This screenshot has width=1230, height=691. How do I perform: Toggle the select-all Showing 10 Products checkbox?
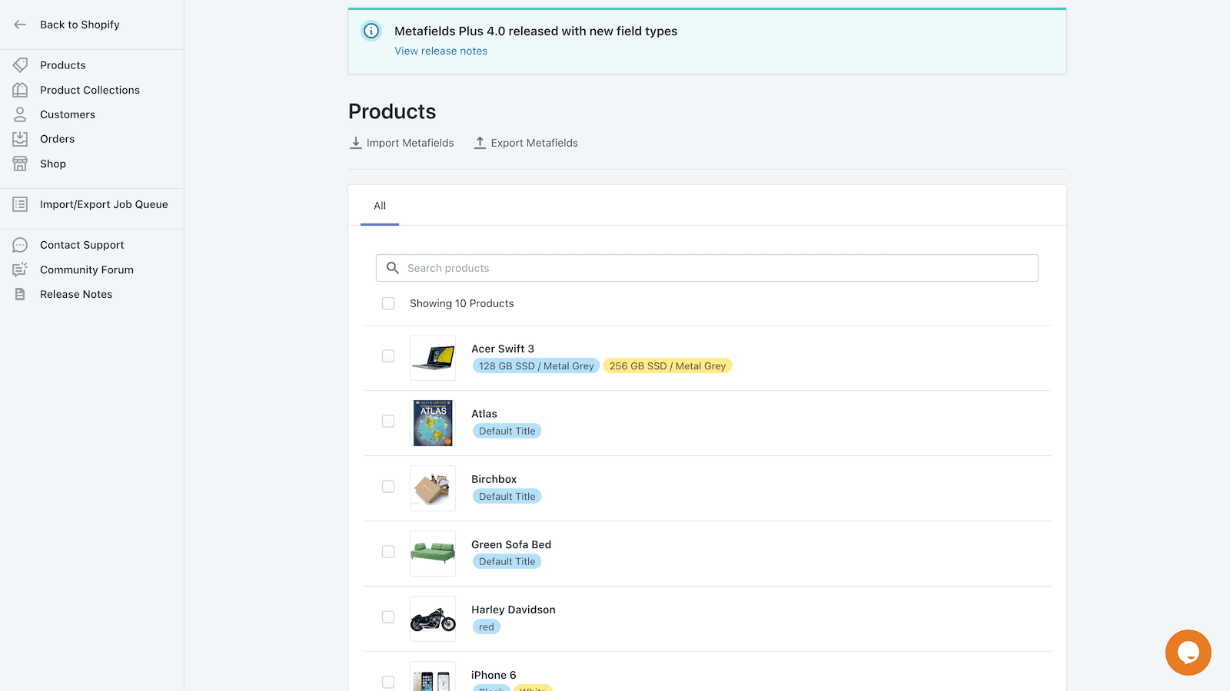[388, 303]
